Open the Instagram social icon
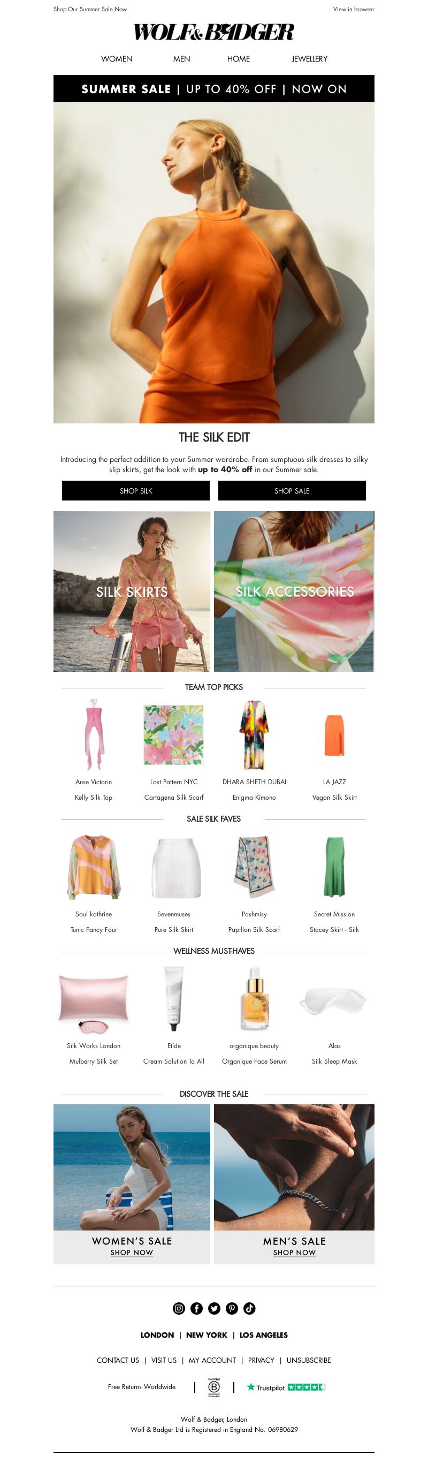 pos(179,1308)
